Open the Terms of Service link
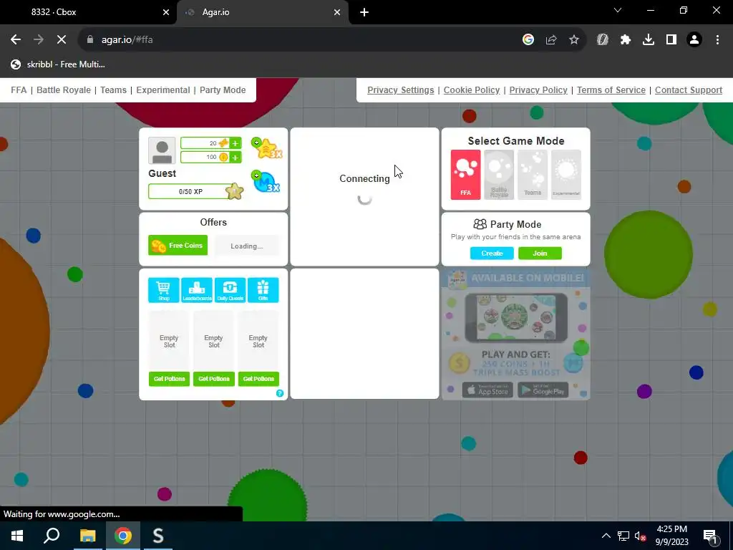 point(611,90)
